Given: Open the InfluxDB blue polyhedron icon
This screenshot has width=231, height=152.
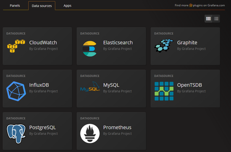Looking at the screenshot, I should point(16,91).
